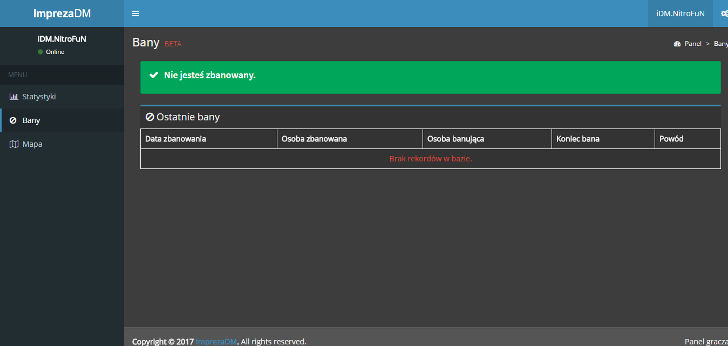
Task: Toggle the sidebar with the hamburger button
Action: click(135, 13)
